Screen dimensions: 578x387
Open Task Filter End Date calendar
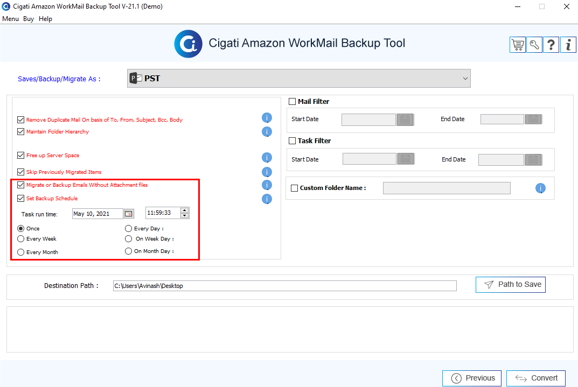533,160
